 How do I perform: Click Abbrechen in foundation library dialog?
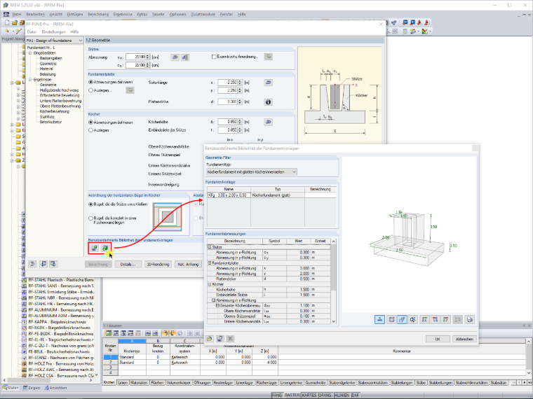[x=464, y=339]
